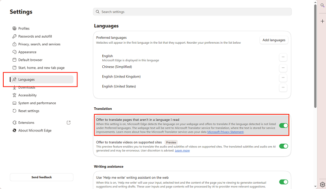The image size is (326, 189).
Task: Open more options for English (United Kingdom)
Action: [283, 78]
